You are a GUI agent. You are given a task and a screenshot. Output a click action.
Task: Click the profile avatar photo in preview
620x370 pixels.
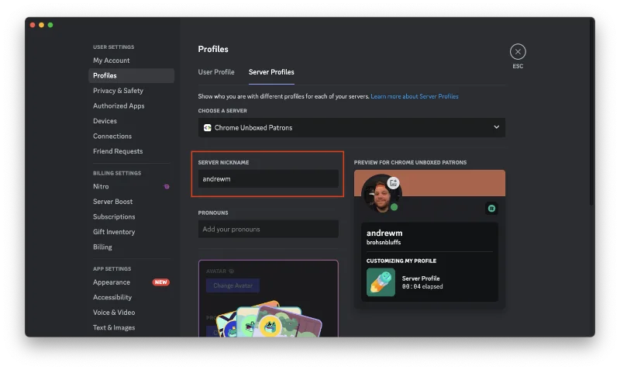380,194
